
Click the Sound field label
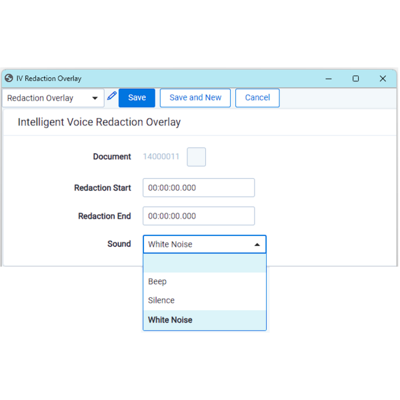(x=119, y=244)
